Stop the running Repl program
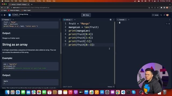The height and width of the screenshot is (96, 172). tap(86, 15)
